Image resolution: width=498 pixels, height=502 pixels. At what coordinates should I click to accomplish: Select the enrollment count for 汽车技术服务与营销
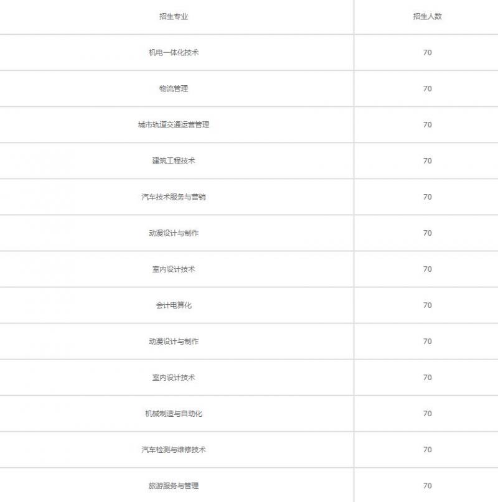(427, 197)
